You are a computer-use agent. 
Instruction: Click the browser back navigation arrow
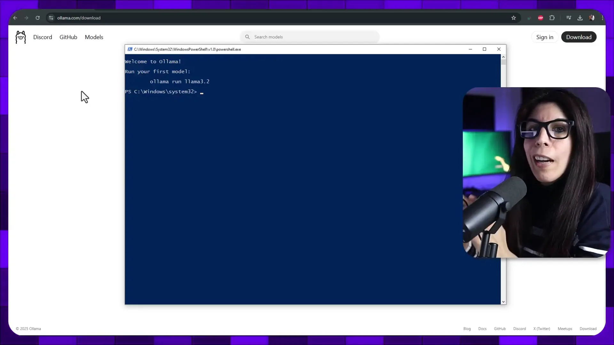pos(16,18)
